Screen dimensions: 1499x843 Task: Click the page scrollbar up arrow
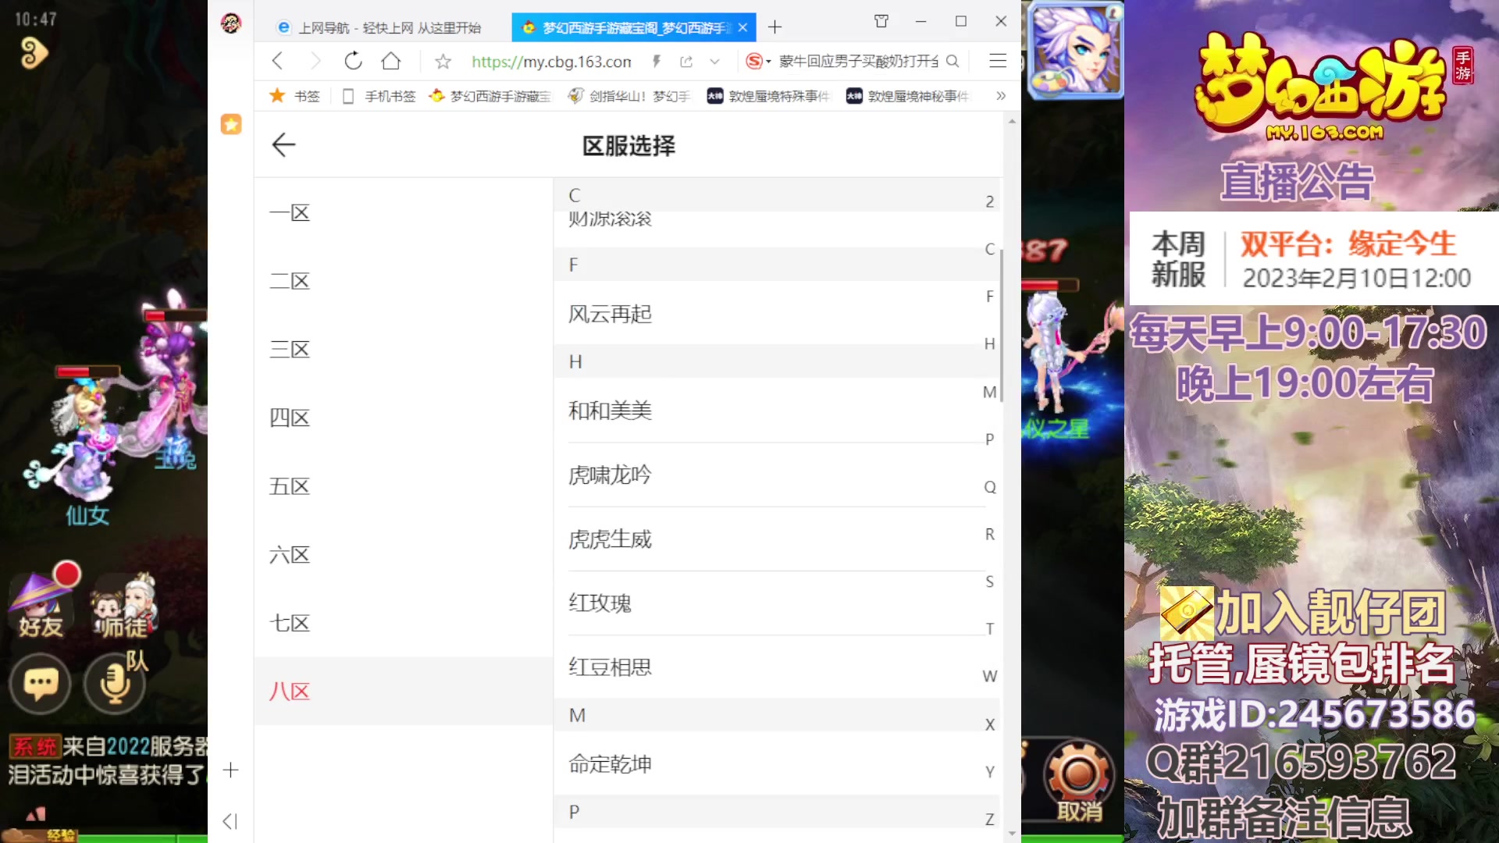[x=1012, y=121]
